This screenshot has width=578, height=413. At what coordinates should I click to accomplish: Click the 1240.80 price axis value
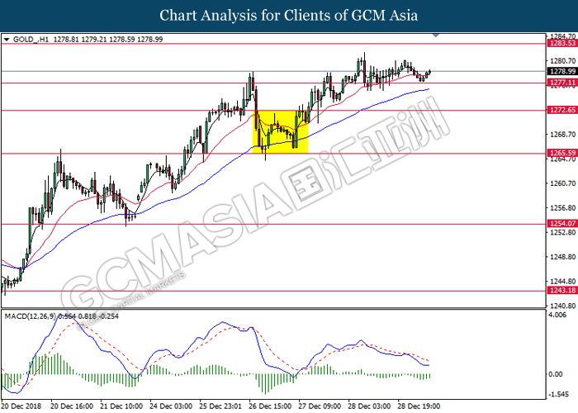pos(562,306)
